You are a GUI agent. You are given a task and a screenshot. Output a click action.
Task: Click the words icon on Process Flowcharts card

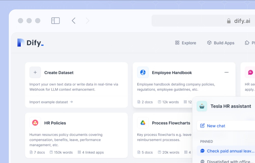159,152
